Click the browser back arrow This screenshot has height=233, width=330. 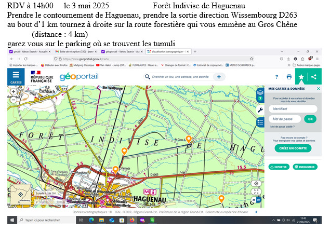tap(12, 59)
